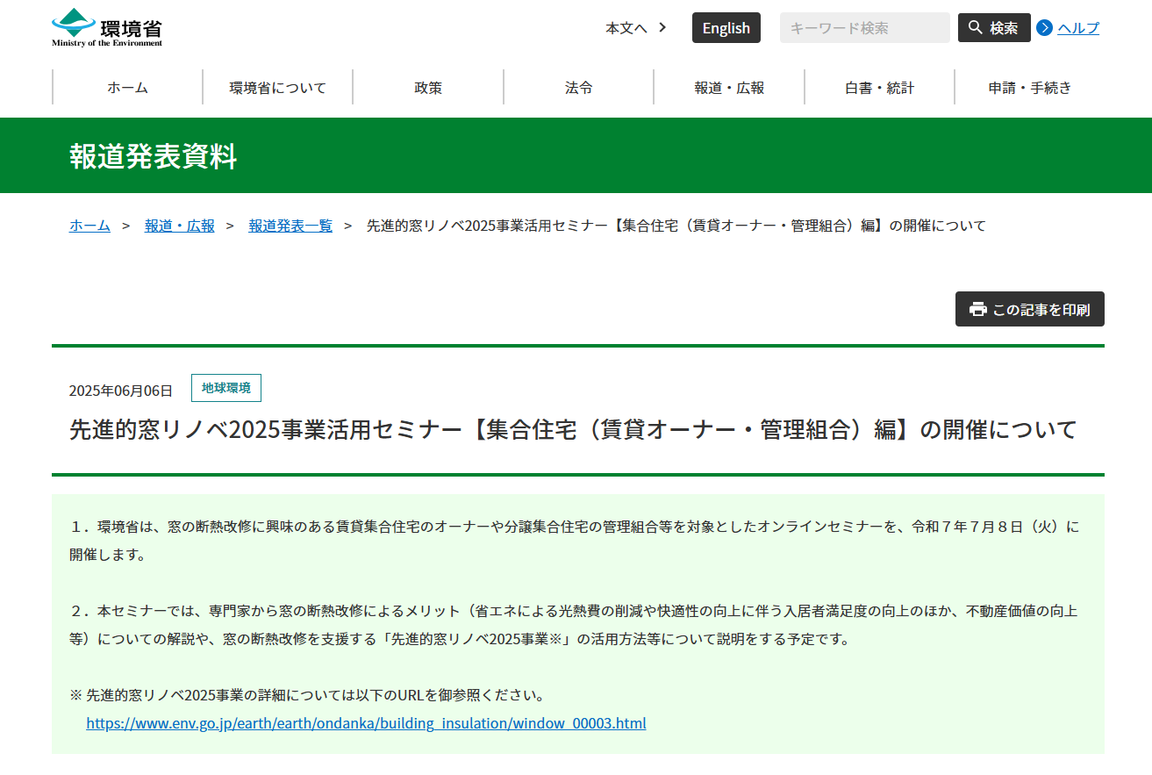Open the 政策 navigation menu item
The width and height of the screenshot is (1152, 775).
click(428, 87)
